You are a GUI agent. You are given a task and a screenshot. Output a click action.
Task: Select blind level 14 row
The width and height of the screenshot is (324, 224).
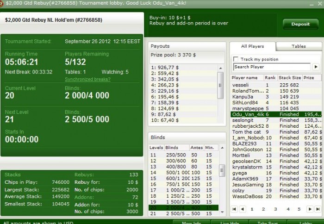pyautogui.click(x=183, y=173)
